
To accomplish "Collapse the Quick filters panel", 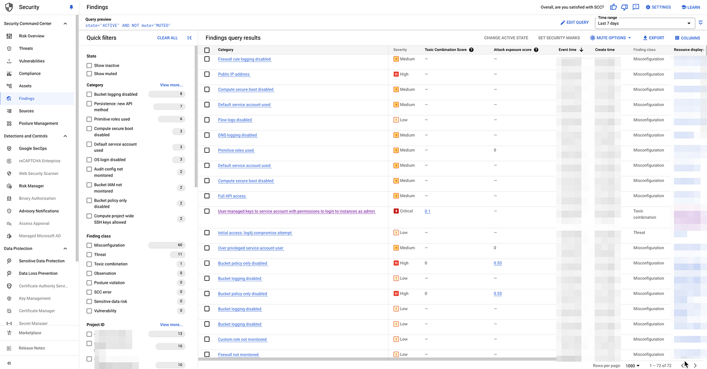I will pyautogui.click(x=189, y=38).
